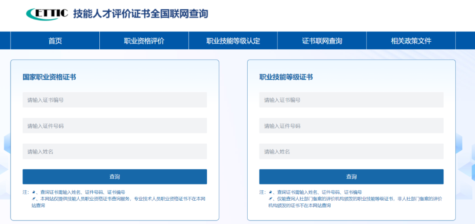Focus 证书编号 field under 国家职业资格证书

pyautogui.click(x=114, y=100)
